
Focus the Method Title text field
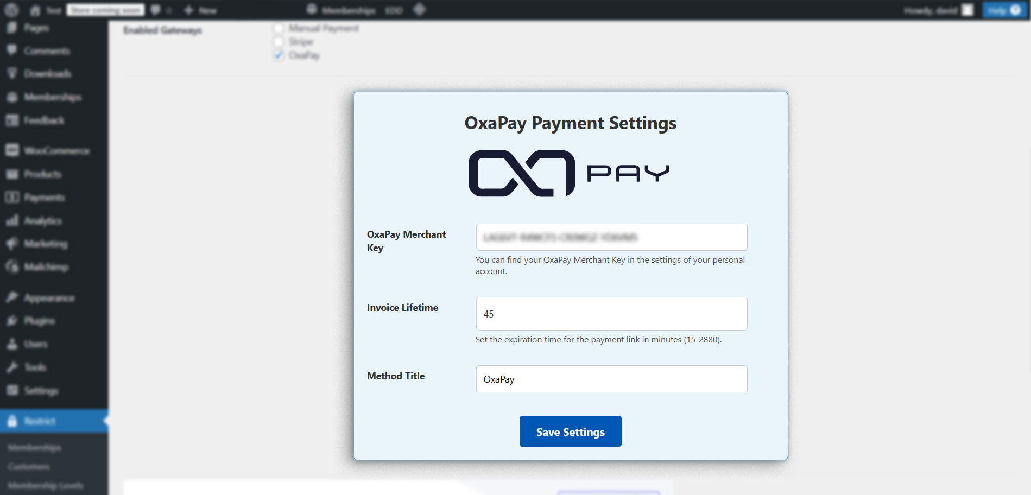point(611,379)
